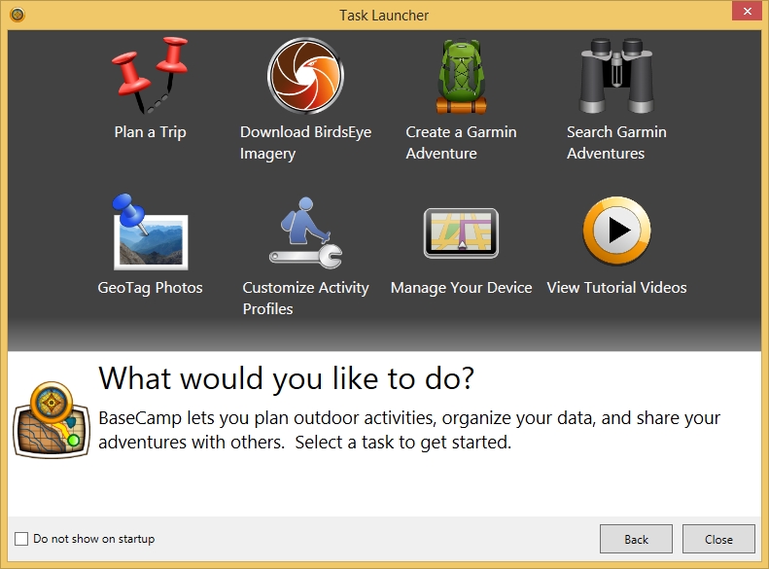Image resolution: width=769 pixels, height=569 pixels.
Task: Click the binoculars Search Adventures icon
Action: point(616,76)
